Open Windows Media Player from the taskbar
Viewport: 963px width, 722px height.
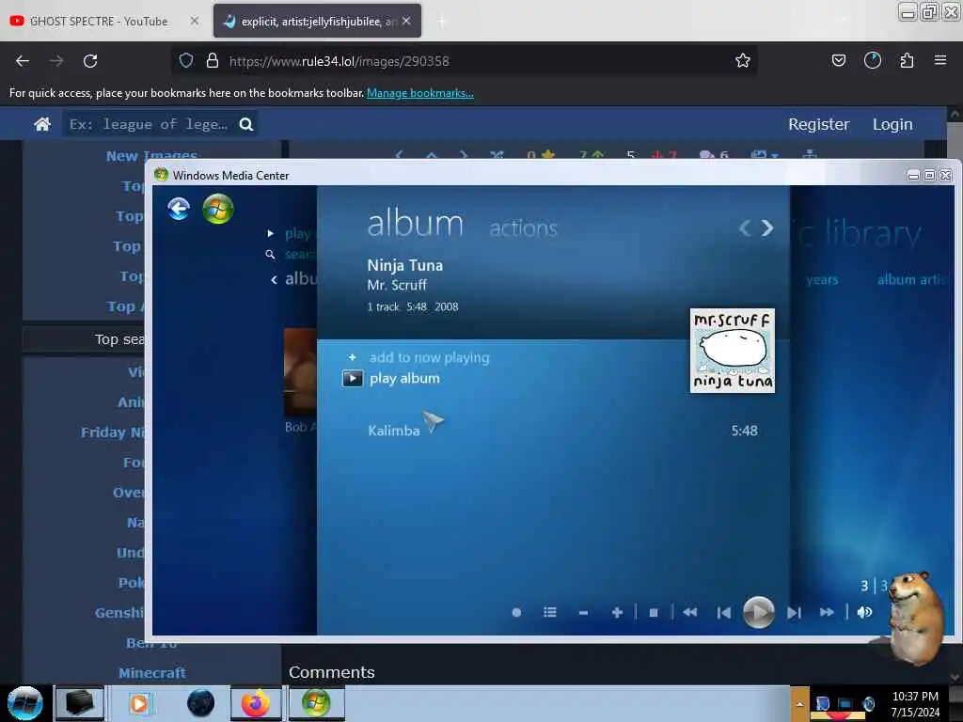tap(139, 703)
